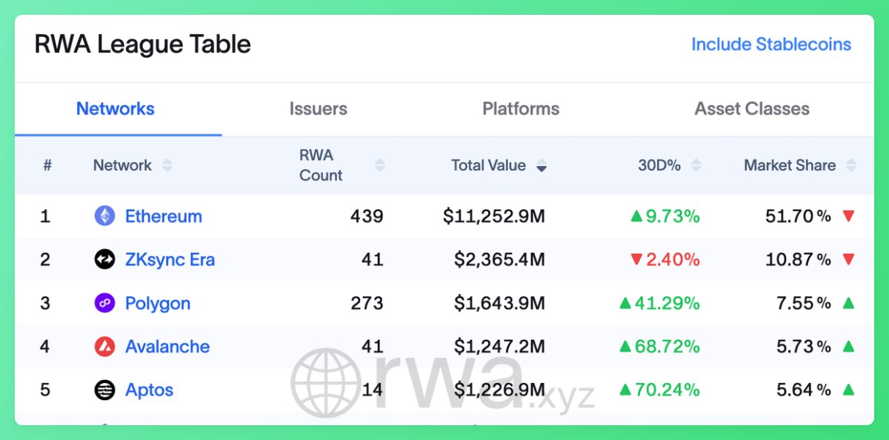
Task: Click the Ethereum network logo icon
Action: pos(104,216)
